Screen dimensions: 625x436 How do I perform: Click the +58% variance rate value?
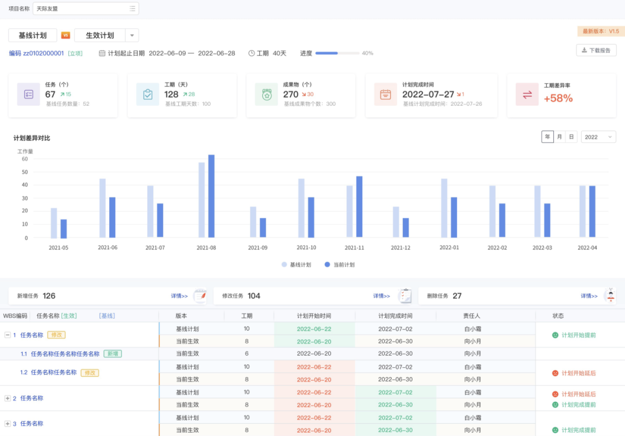[558, 98]
